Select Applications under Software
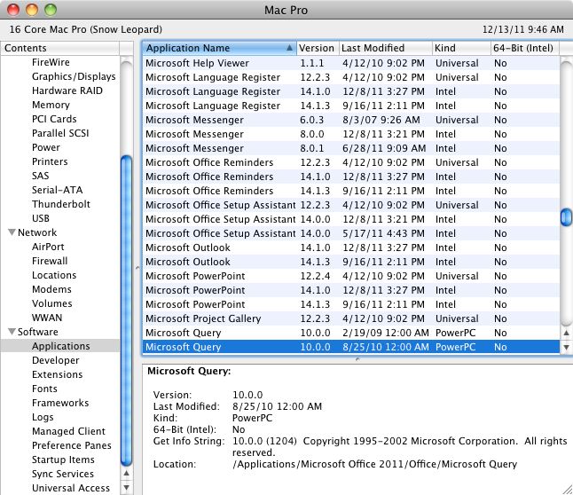The image size is (573, 495). point(60,346)
